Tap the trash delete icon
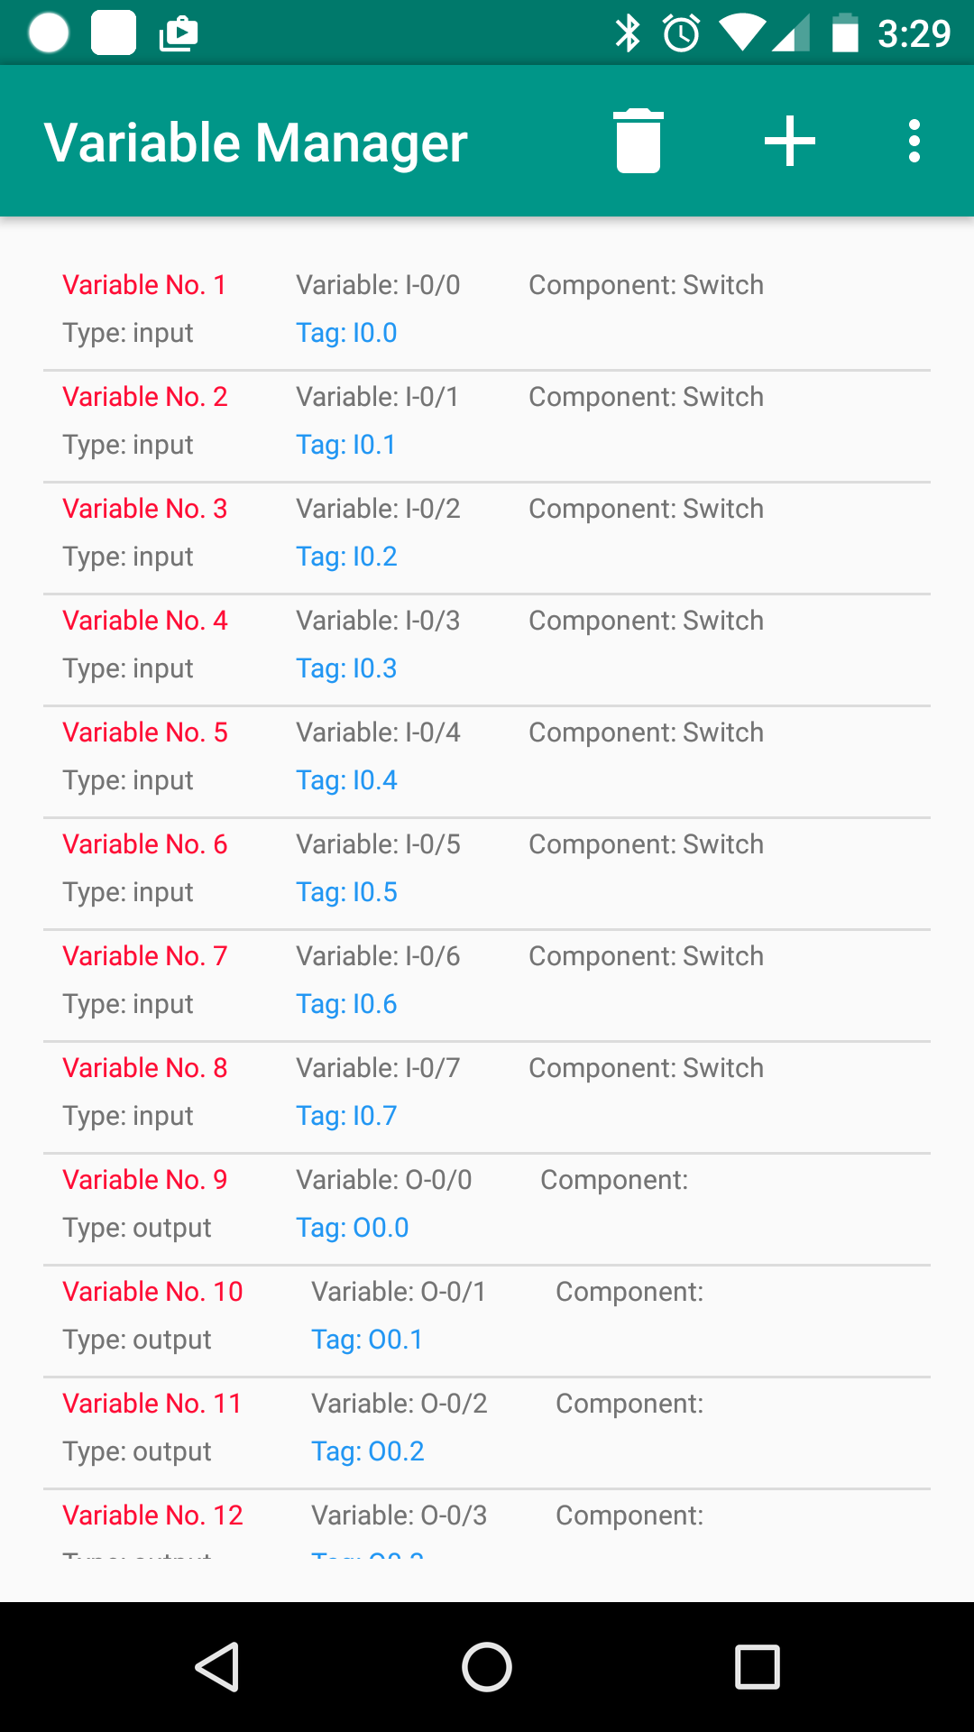 pos(639,141)
